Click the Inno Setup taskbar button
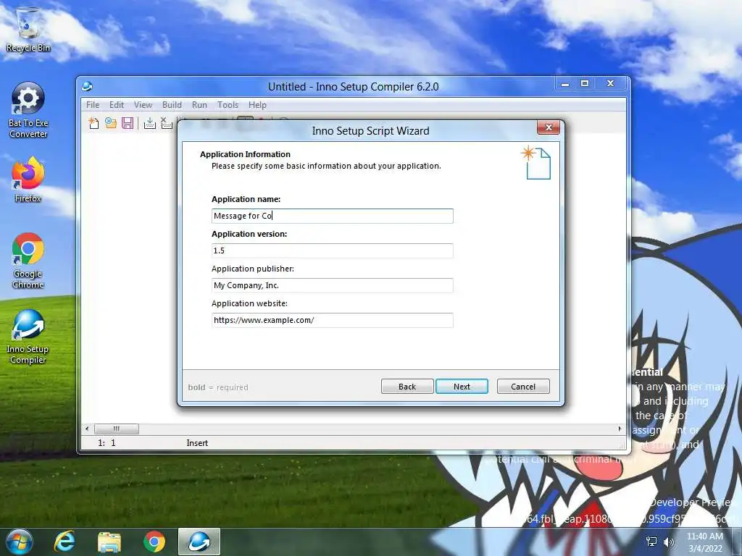The image size is (742, 556). [x=199, y=542]
